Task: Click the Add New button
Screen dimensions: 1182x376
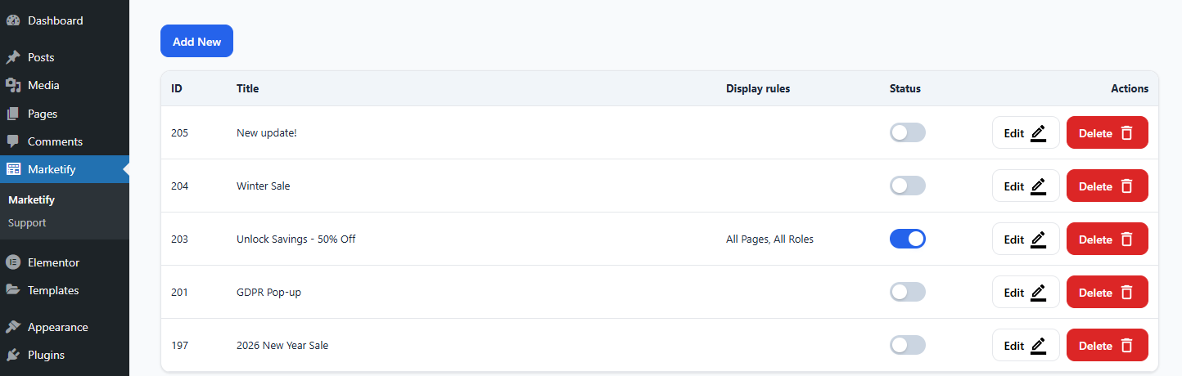Action: [x=196, y=41]
